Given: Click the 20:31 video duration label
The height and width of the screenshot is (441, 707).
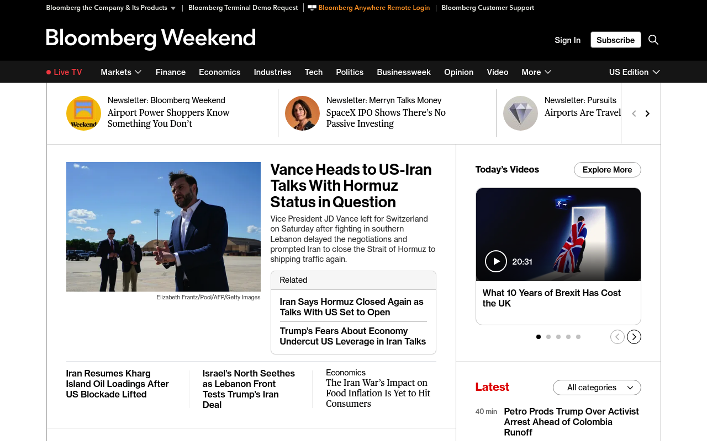Looking at the screenshot, I should tap(522, 262).
